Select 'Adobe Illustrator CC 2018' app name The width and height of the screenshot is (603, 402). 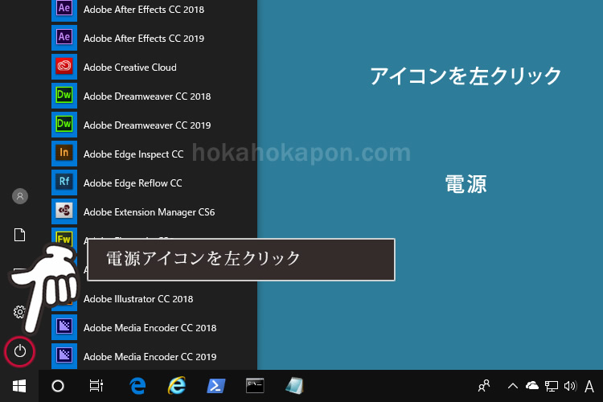[x=138, y=298]
